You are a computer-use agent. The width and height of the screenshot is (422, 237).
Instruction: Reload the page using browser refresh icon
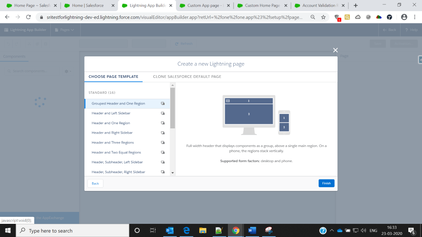28,17
